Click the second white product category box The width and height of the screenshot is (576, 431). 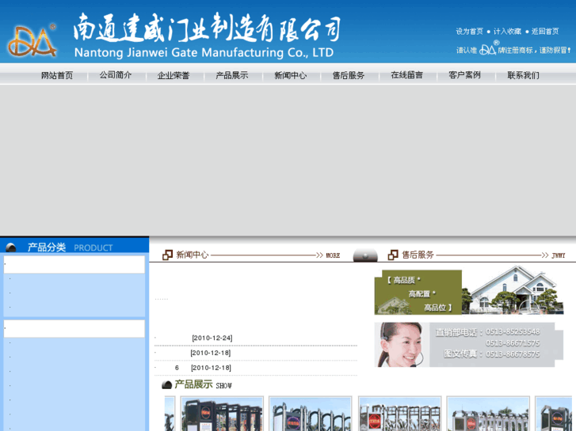coord(74,329)
